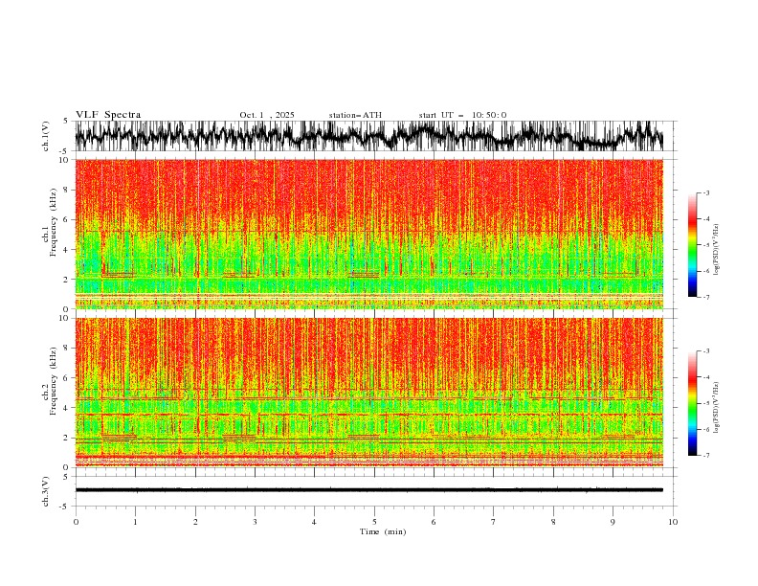
Task: Click the 'VLF Spectra' title text
Action: coord(108,115)
